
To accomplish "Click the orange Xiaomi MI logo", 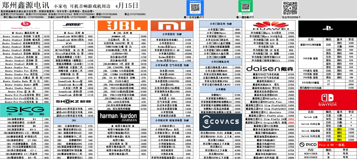I will [x=172, y=26].
